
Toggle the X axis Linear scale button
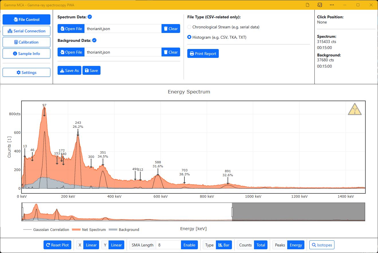pyautogui.click(x=91, y=245)
